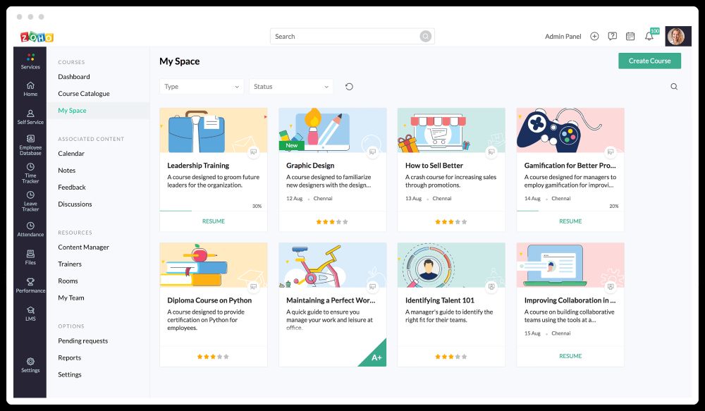This screenshot has width=705, height=411.
Task: Expand the Type filter dropdown
Action: pos(202,87)
